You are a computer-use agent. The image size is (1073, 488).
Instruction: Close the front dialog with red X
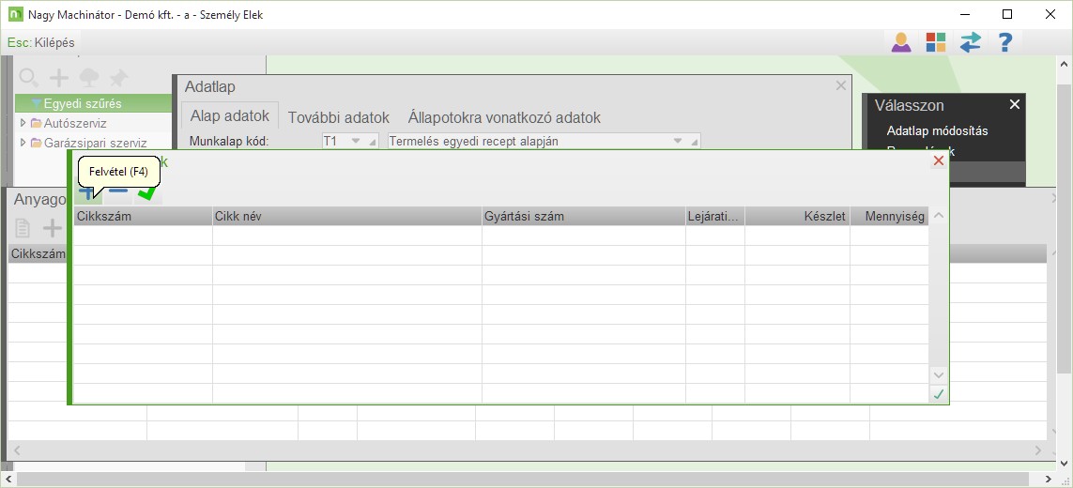pos(938,160)
